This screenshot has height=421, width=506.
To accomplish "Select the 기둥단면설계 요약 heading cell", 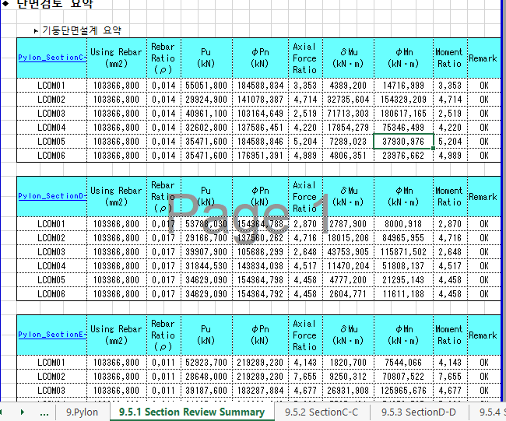I will [x=81, y=30].
